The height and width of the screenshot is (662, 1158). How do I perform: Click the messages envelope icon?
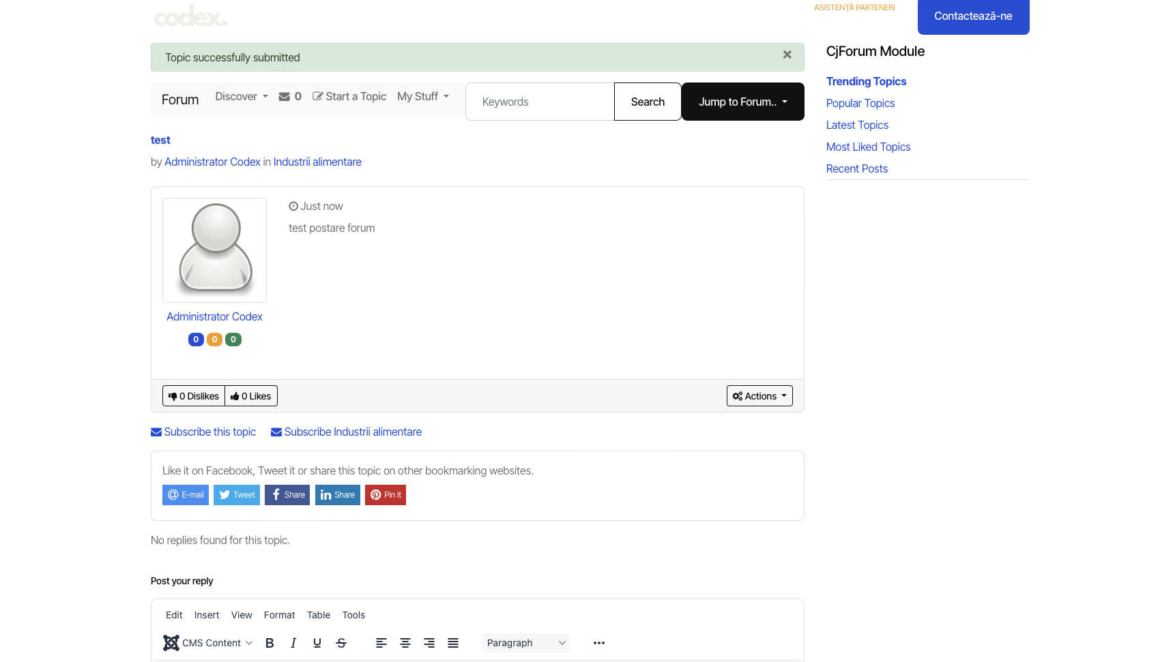point(285,97)
